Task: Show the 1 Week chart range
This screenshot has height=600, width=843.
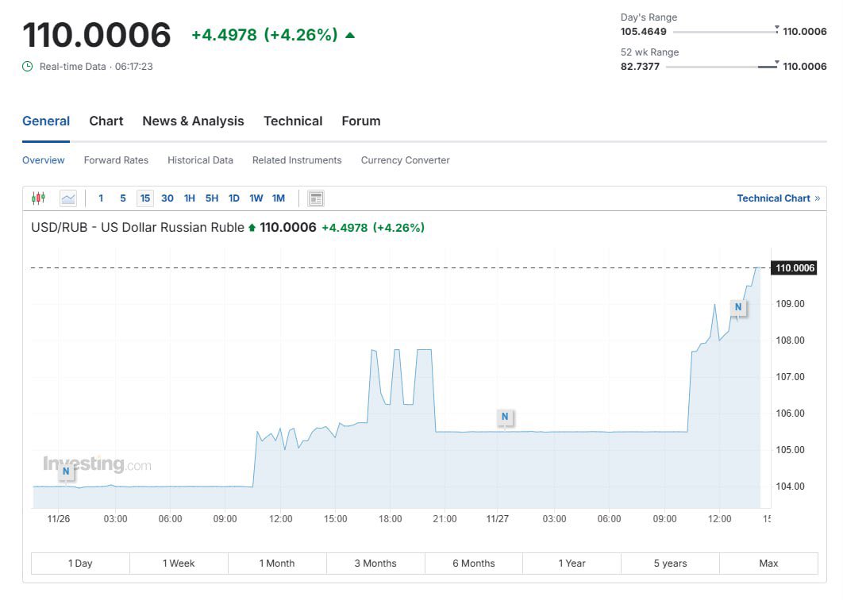Action: 179,563
